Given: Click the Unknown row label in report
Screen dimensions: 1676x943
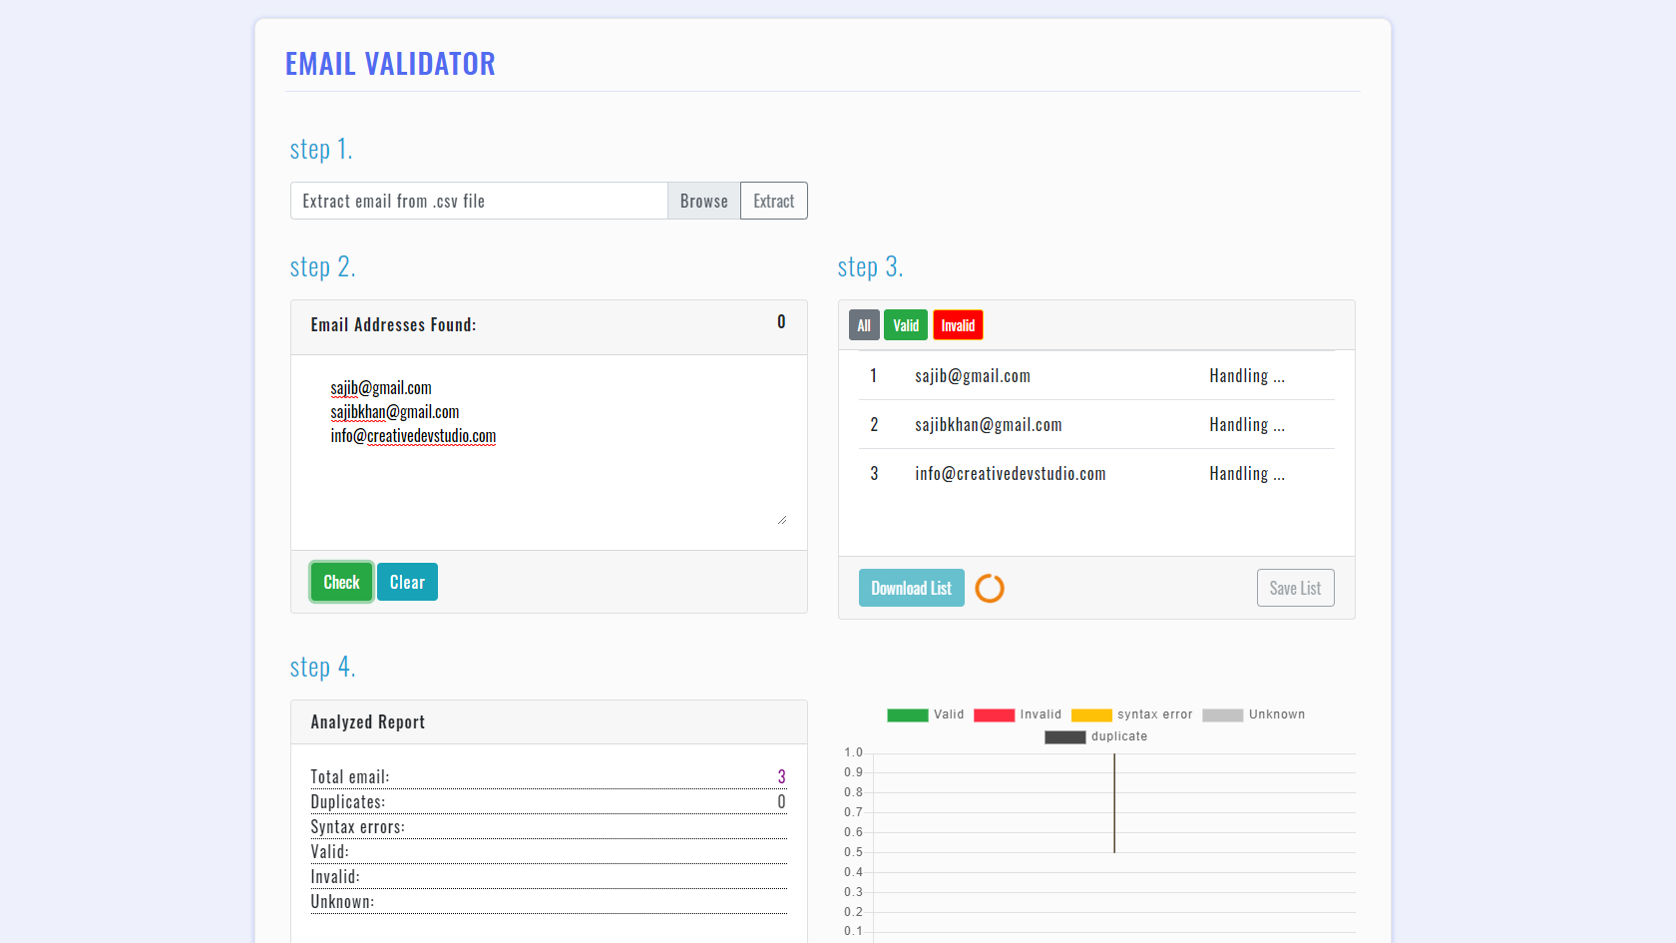Looking at the screenshot, I should tap(342, 901).
